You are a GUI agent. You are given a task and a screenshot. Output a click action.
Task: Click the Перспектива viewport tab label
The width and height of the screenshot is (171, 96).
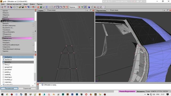[x=101, y=10]
